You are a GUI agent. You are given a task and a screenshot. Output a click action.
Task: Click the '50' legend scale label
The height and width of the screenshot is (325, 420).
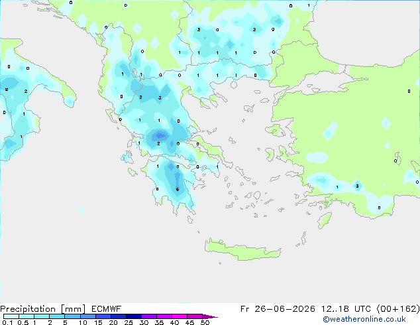[x=205, y=322]
